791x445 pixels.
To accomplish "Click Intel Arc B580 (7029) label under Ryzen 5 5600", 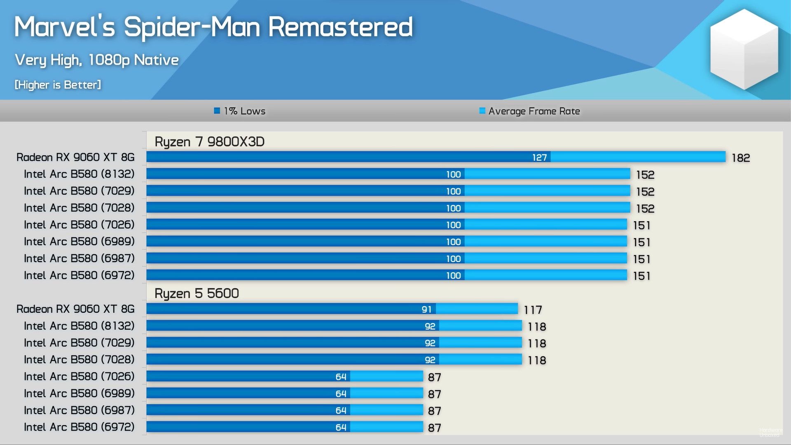I will pyautogui.click(x=79, y=343).
